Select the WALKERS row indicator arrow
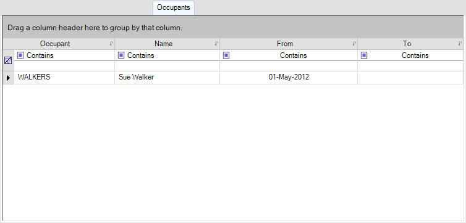Viewport: 466px width, 223px height. click(8, 78)
